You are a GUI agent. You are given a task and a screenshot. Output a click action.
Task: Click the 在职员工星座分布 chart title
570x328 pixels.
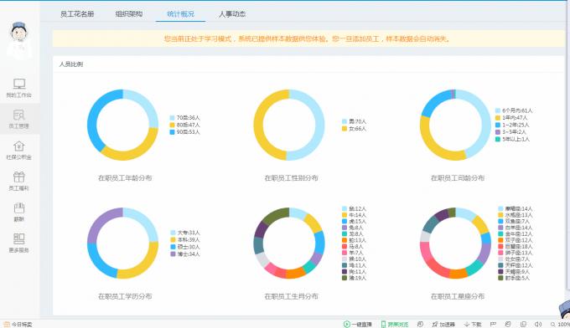click(x=458, y=296)
